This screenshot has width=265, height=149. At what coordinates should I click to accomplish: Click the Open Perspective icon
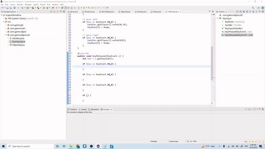tap(258, 8)
